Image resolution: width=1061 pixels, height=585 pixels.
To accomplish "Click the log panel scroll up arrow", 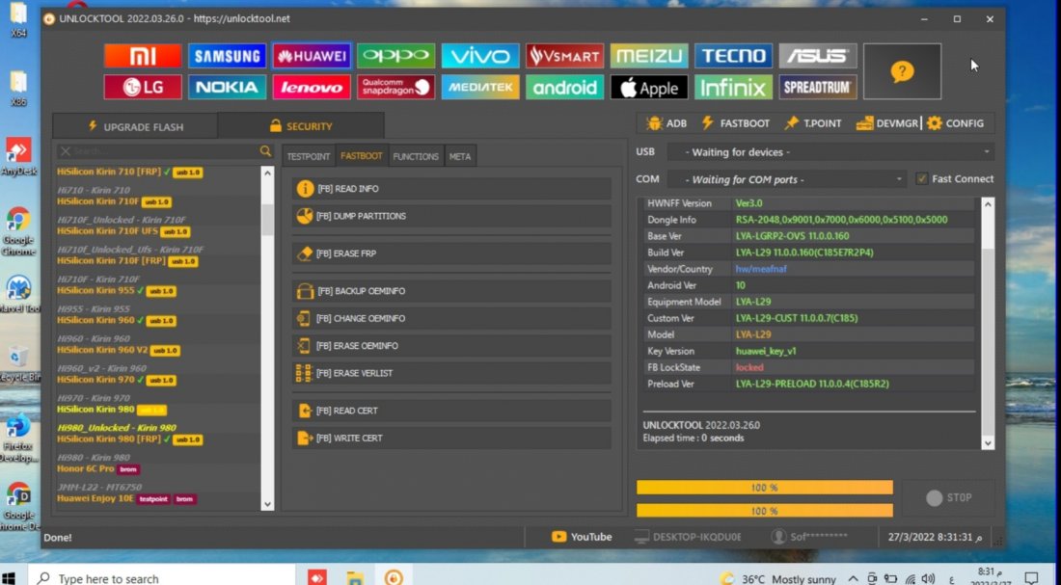I will tap(988, 203).
